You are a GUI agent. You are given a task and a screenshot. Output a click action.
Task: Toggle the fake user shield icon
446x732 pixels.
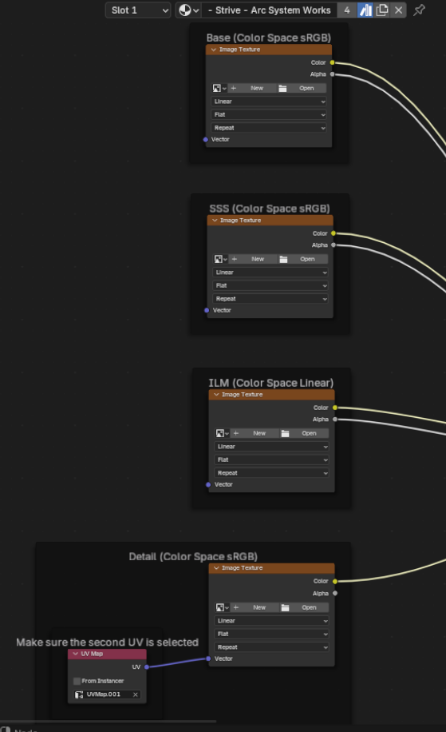365,10
